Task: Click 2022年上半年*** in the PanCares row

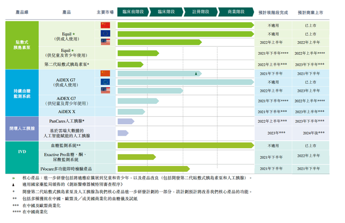Action: pyautogui.click(x=272, y=121)
